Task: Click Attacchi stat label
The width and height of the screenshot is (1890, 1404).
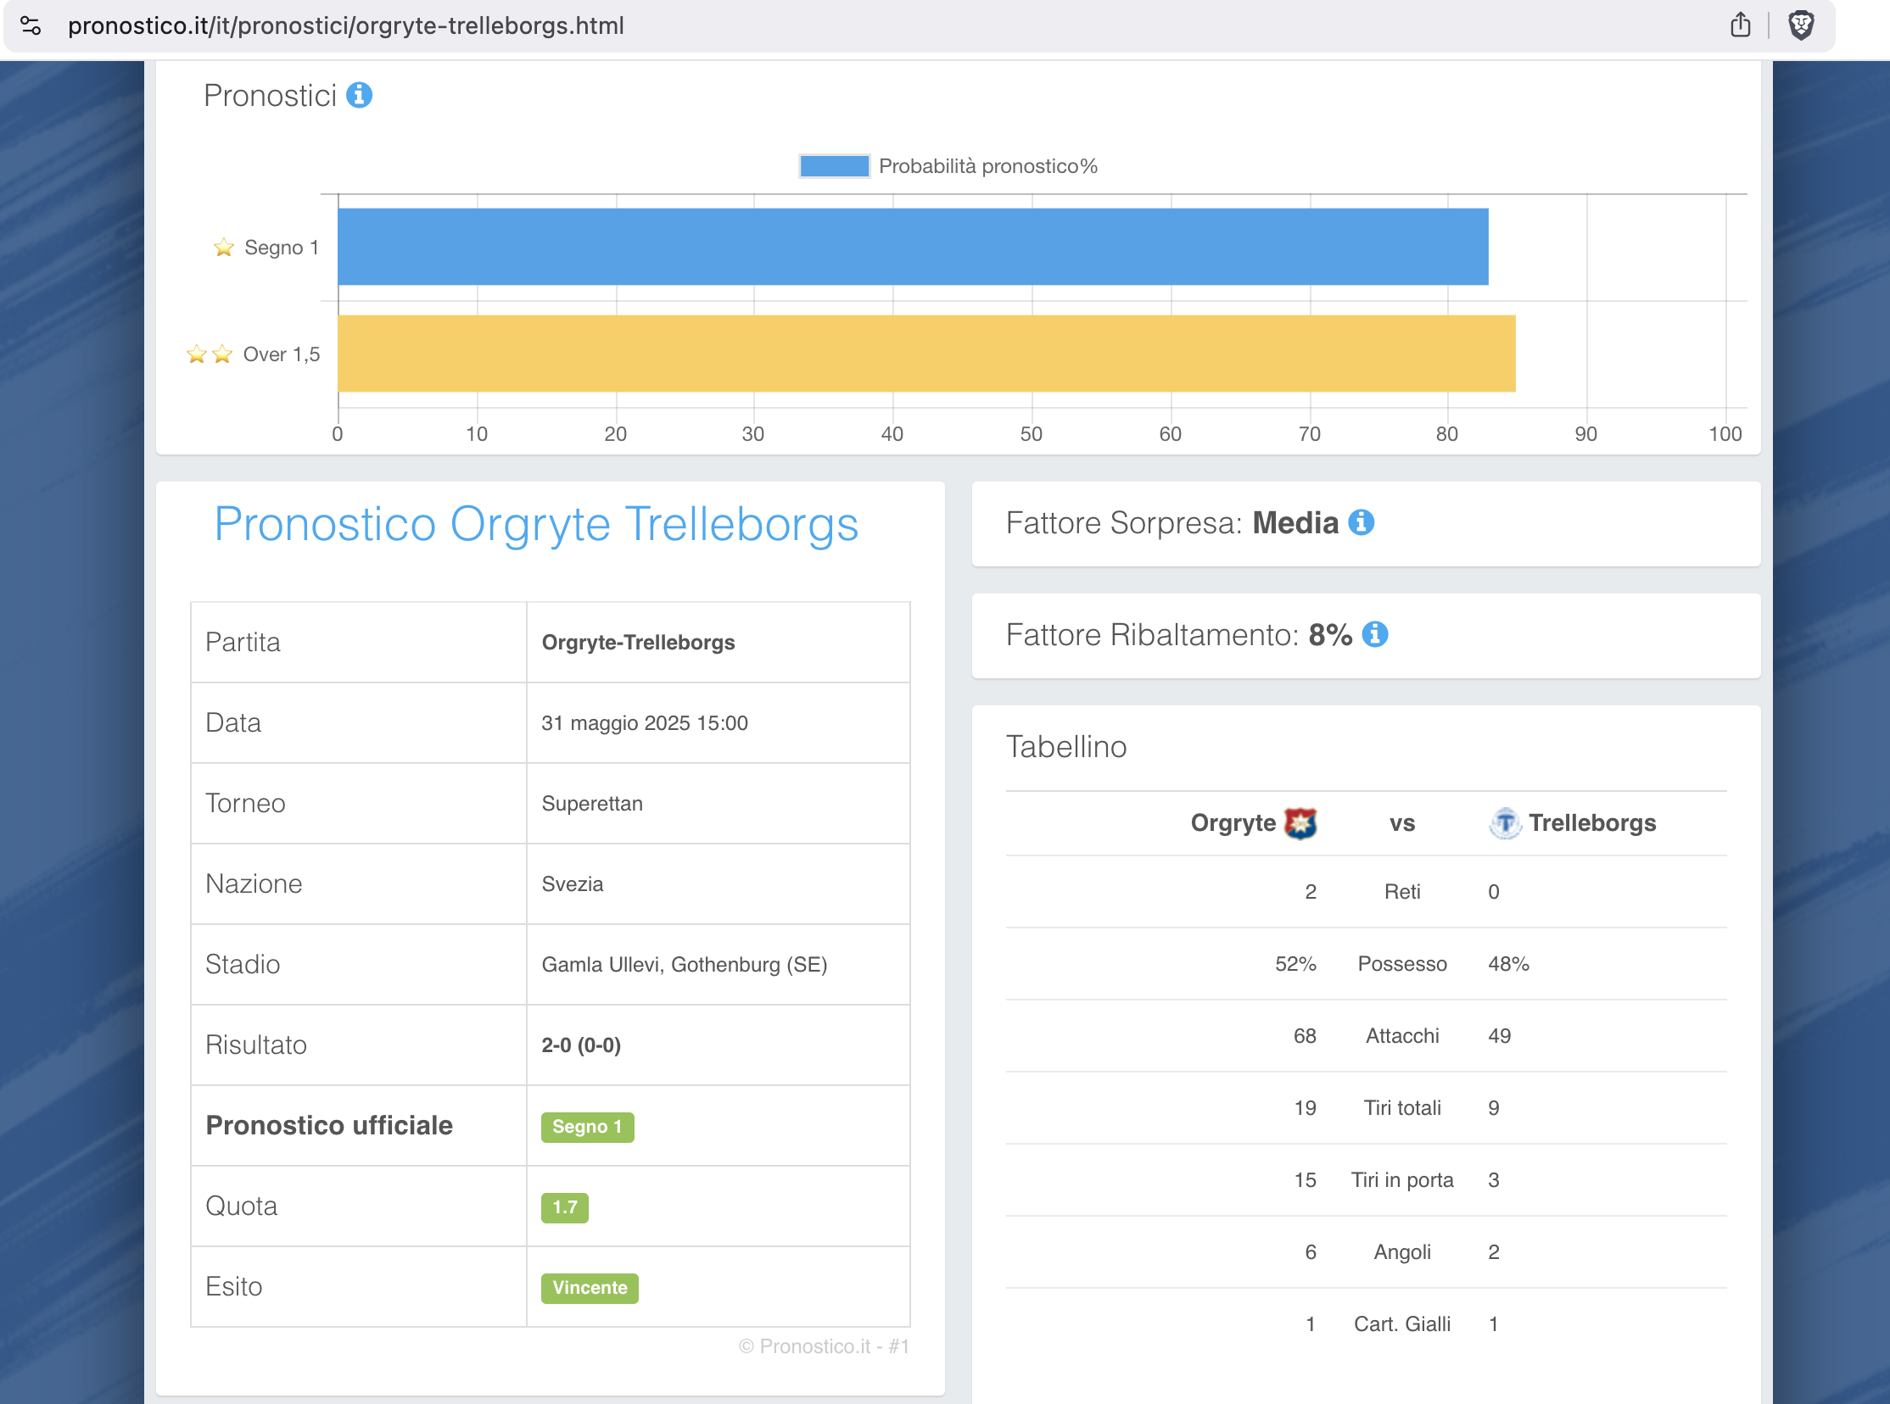Action: 1402,1036
